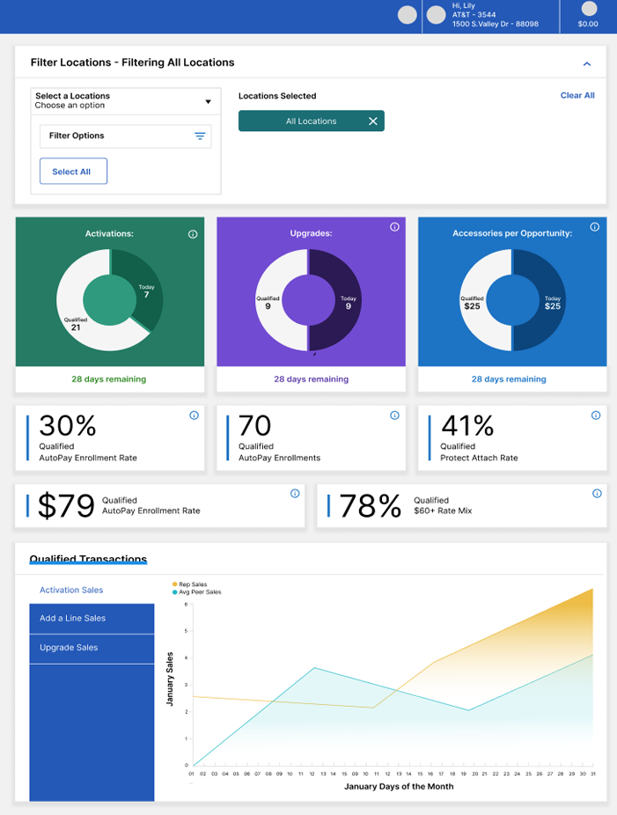Click the Filter Options field
Screen dimensions: 617x815
tap(114, 136)
